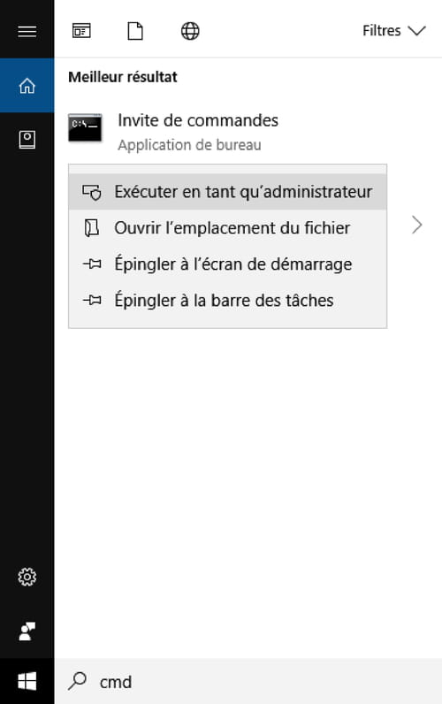442x704 pixels.
Task: Expand the Filtres dropdown
Action: [393, 31]
